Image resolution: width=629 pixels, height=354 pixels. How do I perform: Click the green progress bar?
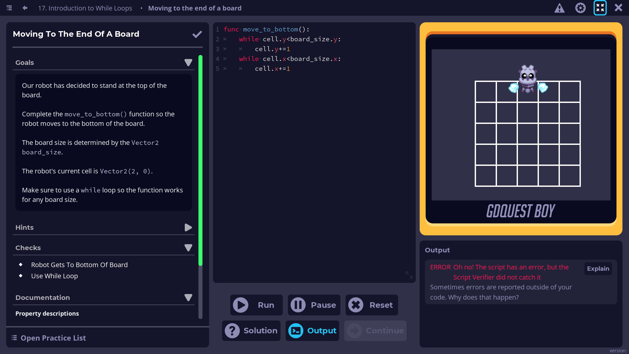pos(200,161)
